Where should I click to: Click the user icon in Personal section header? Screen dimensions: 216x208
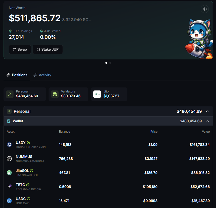pos(9,111)
